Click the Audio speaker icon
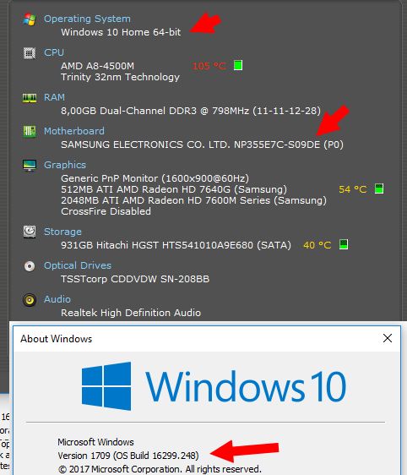The image size is (407, 475). 30,300
